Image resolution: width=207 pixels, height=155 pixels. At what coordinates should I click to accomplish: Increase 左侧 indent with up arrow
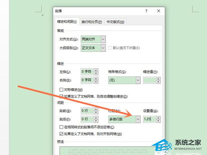pyautogui.click(x=96, y=70)
